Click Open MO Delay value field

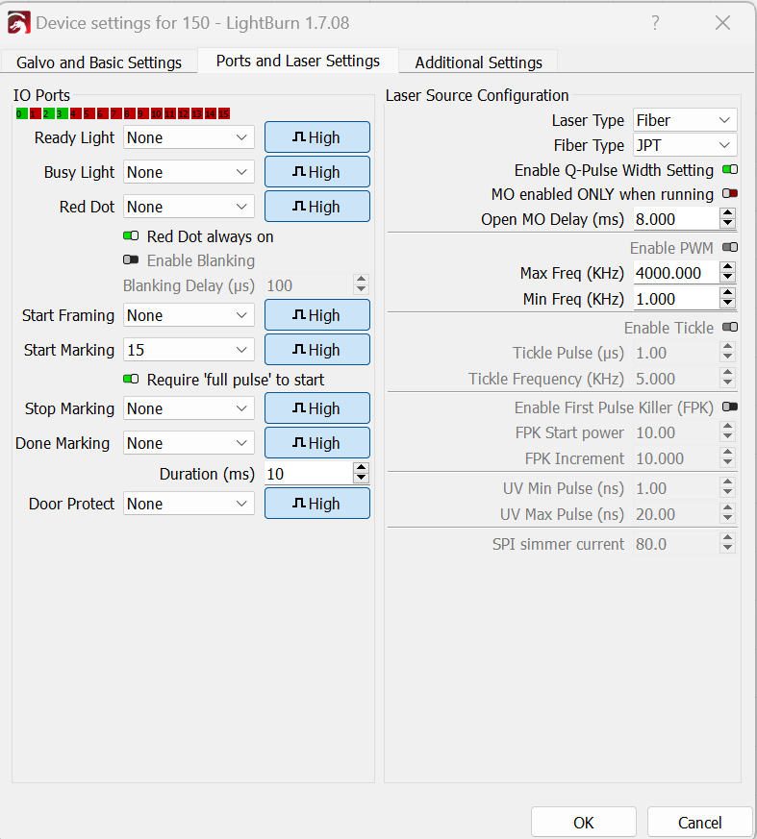coord(676,219)
